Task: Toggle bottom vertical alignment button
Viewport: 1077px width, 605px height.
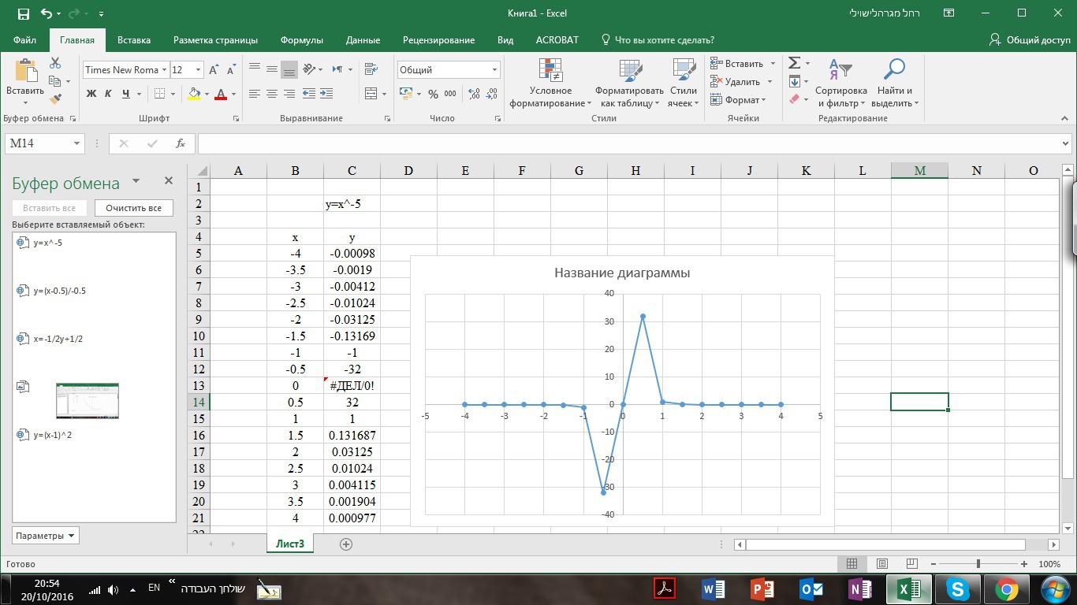Action: pos(289,69)
